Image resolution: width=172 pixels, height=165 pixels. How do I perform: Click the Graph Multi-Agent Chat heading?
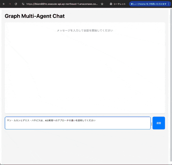[x=35, y=16]
